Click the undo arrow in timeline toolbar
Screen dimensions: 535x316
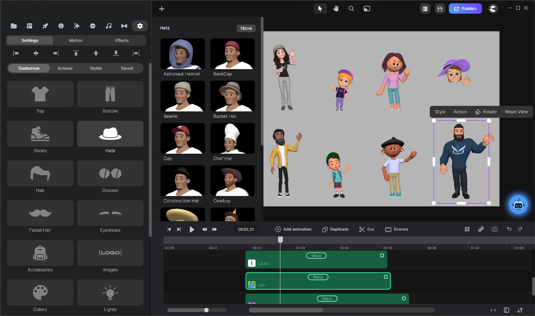click(509, 229)
